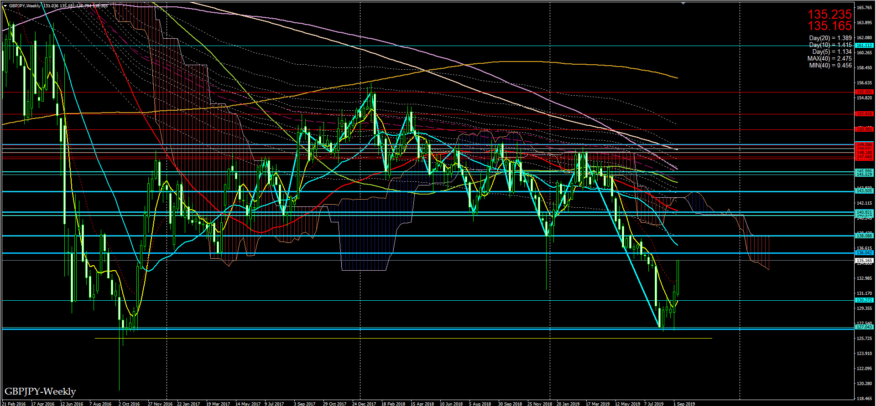Click the 125.725 price axis value
Screen dimensions: 876x406
coord(865,339)
